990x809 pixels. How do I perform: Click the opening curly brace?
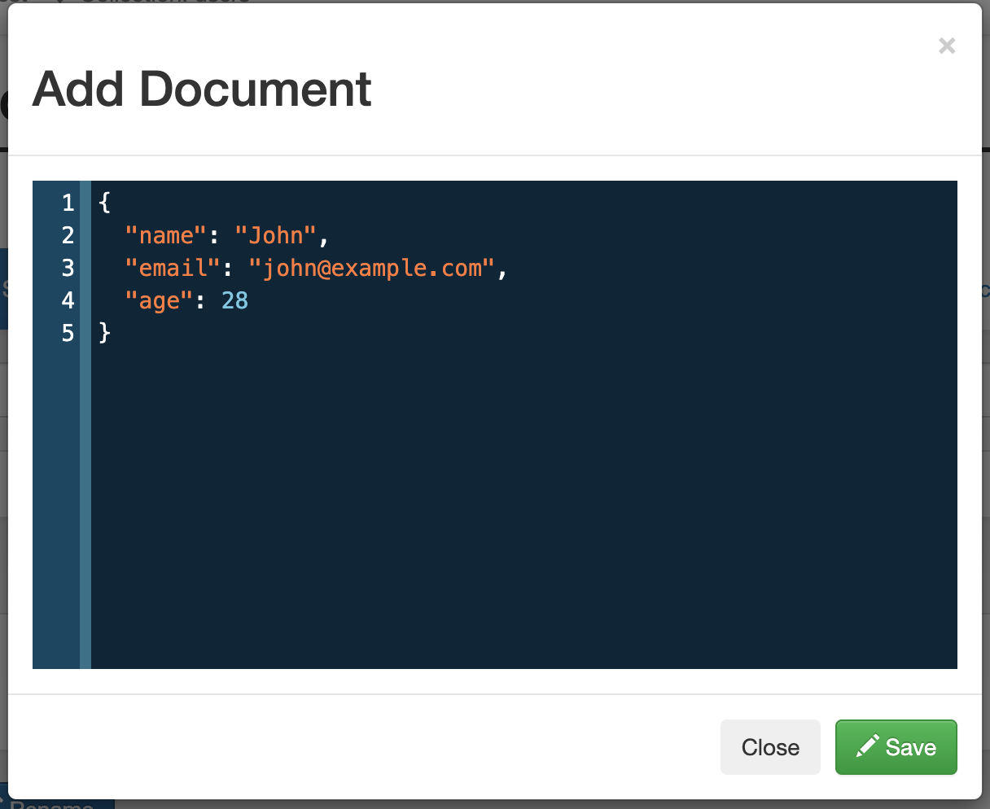pos(104,203)
